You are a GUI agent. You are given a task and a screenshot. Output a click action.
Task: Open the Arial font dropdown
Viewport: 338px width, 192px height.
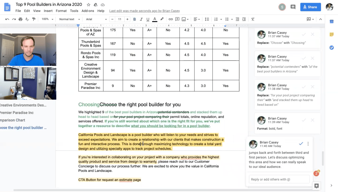96,19
